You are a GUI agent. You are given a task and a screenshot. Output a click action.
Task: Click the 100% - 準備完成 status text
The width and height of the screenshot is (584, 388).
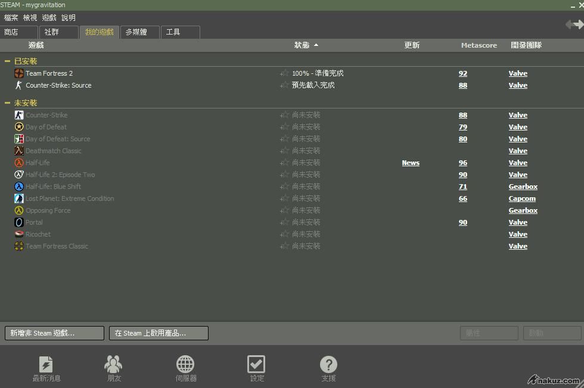coord(318,73)
